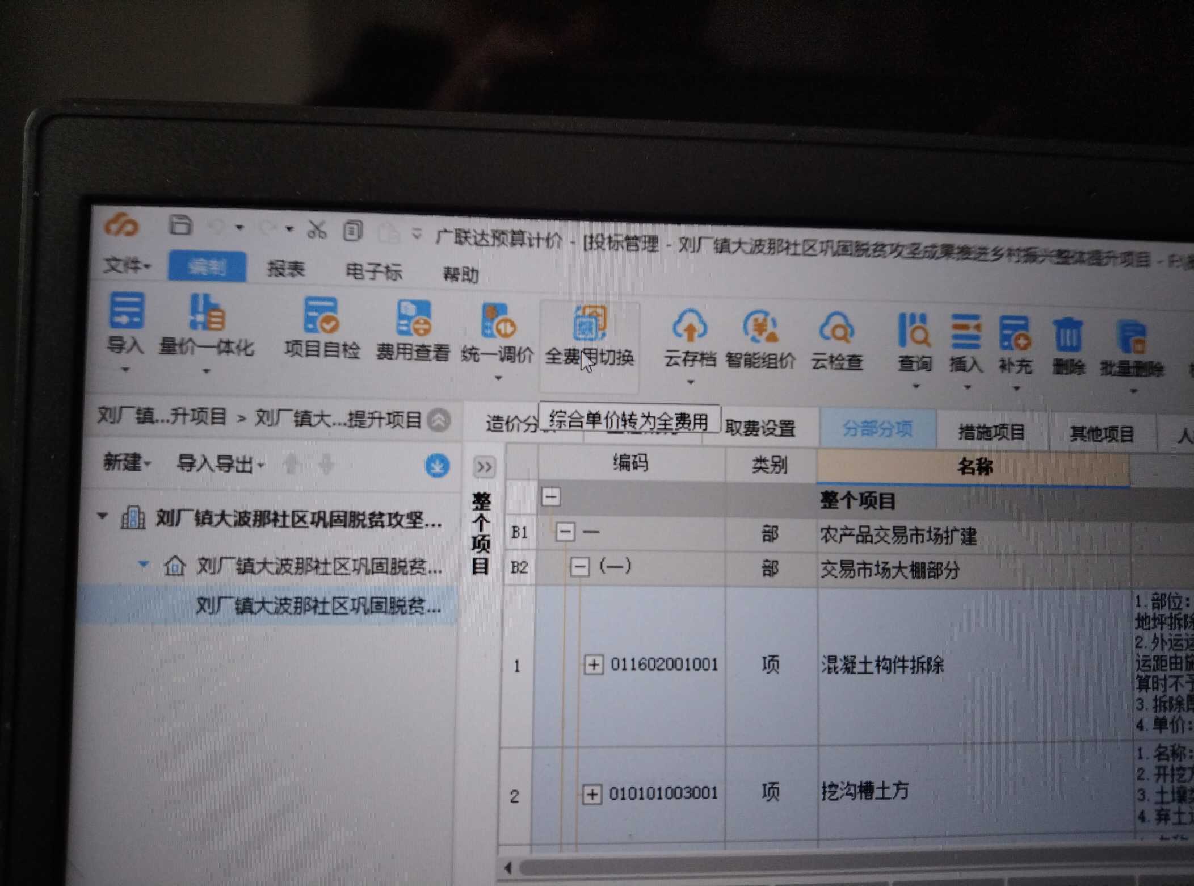
Task: Open the 导入导出 dropdown
Action: (221, 464)
